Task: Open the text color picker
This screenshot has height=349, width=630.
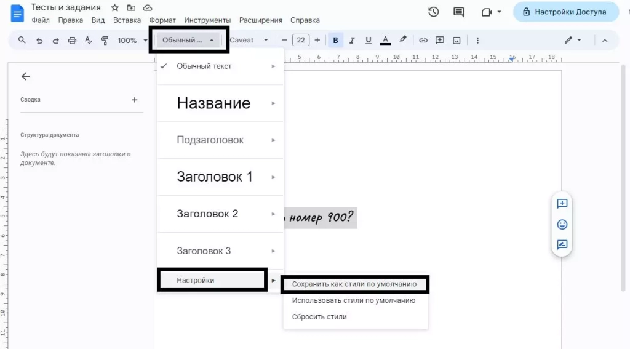Action: coord(385,40)
